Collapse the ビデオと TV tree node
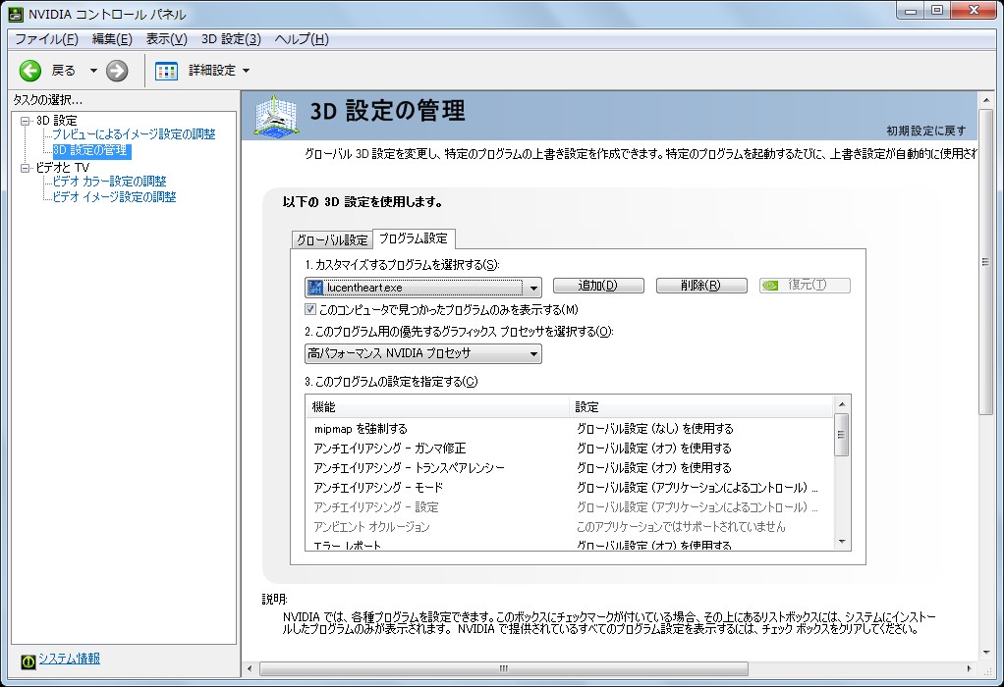Image resolution: width=1004 pixels, height=687 pixels. click(25, 168)
